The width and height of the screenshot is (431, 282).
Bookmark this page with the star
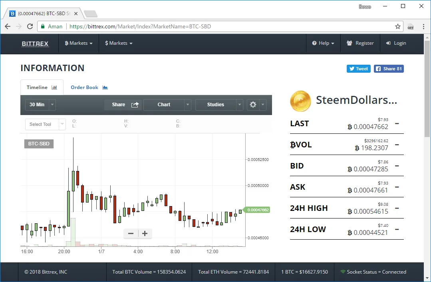coord(397,26)
